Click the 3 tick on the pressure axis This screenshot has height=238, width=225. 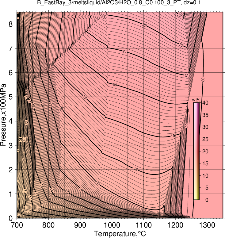pyautogui.click(x=11, y=145)
